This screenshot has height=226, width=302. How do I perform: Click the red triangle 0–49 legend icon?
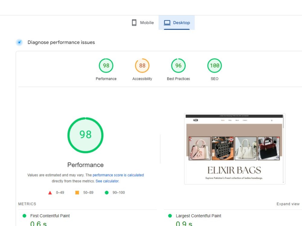[x=50, y=193]
